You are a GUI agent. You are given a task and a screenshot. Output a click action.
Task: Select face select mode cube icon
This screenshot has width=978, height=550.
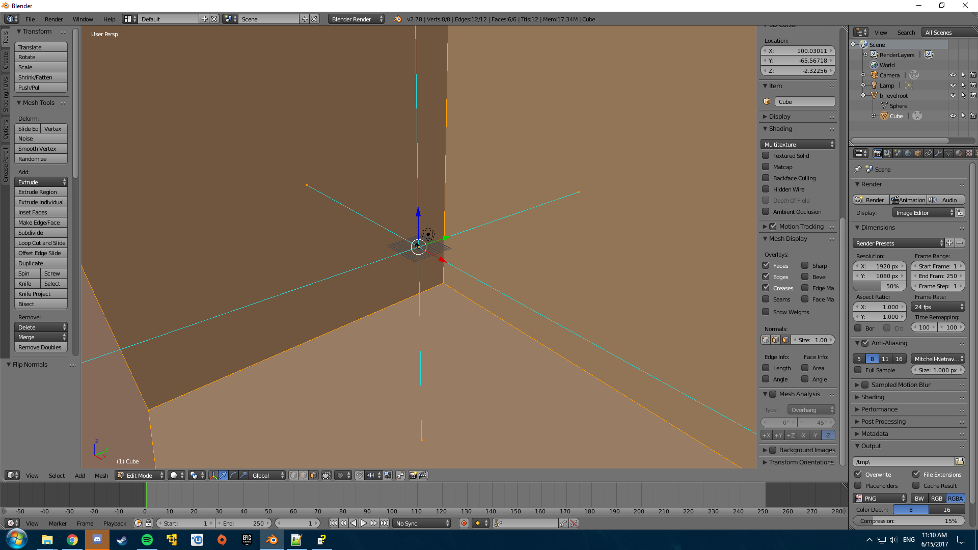(x=313, y=475)
